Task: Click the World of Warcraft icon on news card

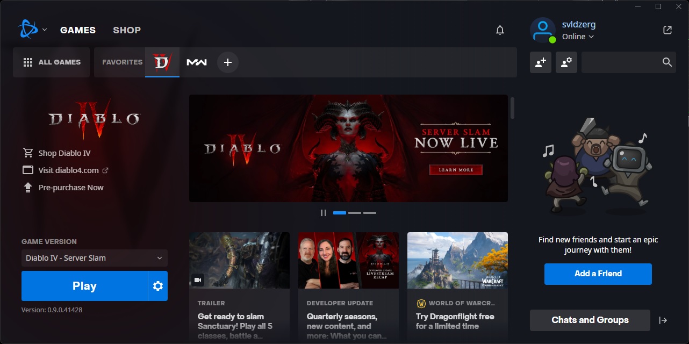Action: [x=421, y=304]
